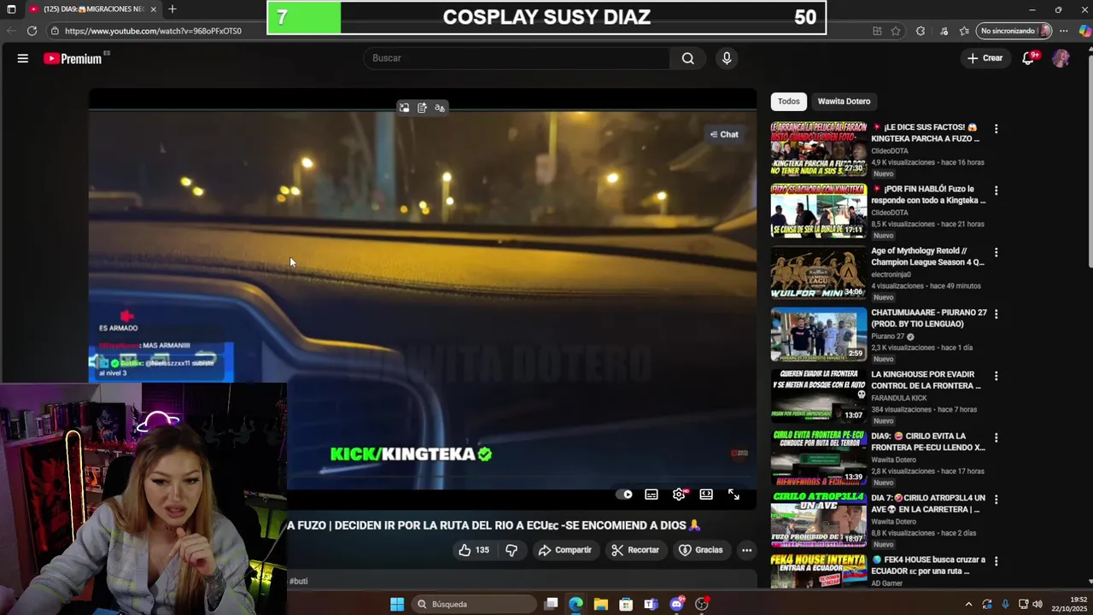
Task: Click the Buscar search field
Action: point(517,58)
